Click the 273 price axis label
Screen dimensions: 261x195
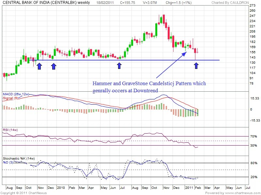(253, 6)
